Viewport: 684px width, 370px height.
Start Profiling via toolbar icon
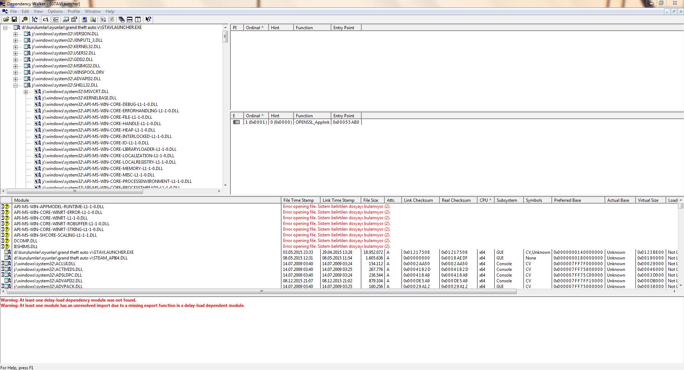coord(103,20)
